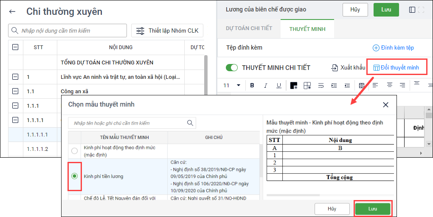This screenshot has height=217, width=433.
Task: Click Lưu button in the template dialog
Action: point(372,209)
